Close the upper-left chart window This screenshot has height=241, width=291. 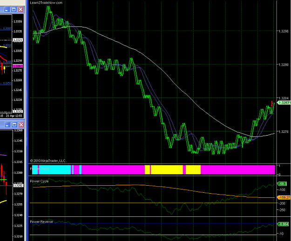click(x=20, y=9)
